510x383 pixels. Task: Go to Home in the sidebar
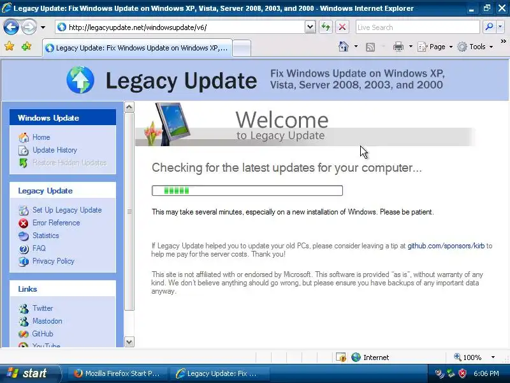click(41, 137)
